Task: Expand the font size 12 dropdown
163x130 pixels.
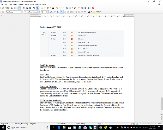Action: 47,12
